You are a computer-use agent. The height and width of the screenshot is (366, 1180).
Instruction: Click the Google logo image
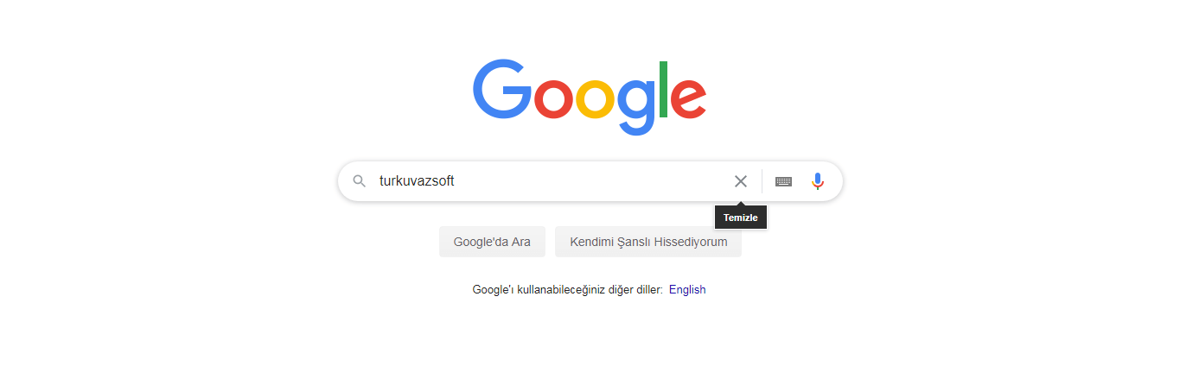click(x=590, y=97)
